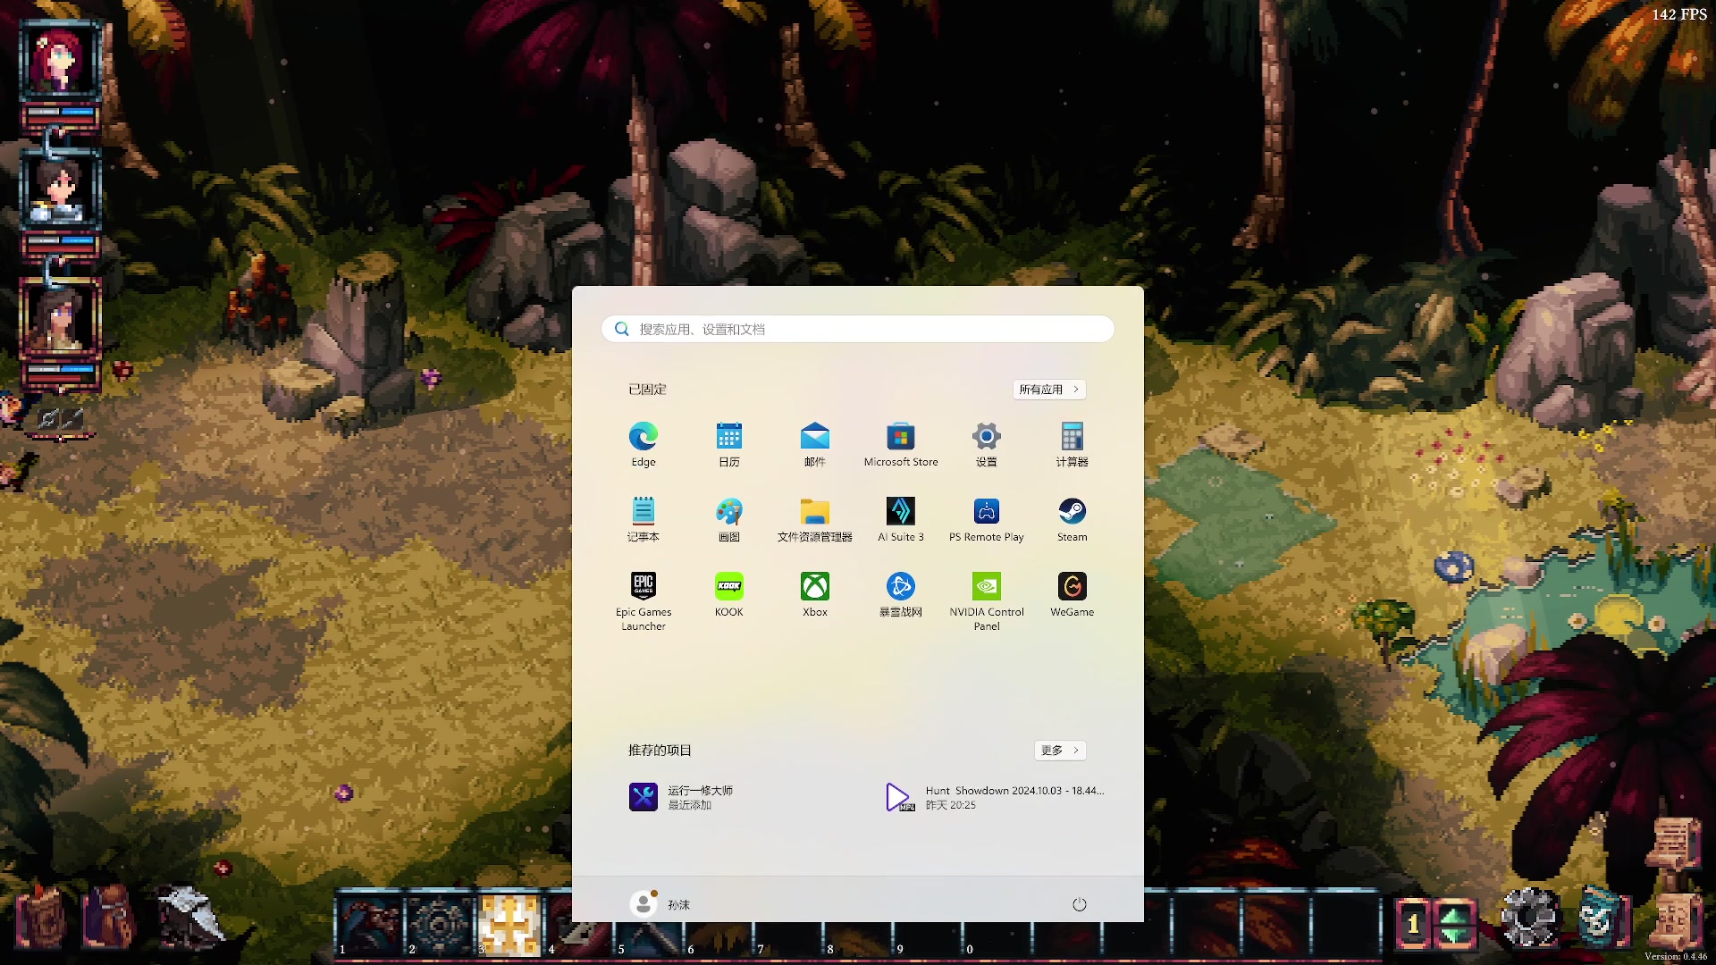Select the long brown-haired character portrait
Image resolution: width=1716 pixels, height=965 pixels.
point(61,318)
